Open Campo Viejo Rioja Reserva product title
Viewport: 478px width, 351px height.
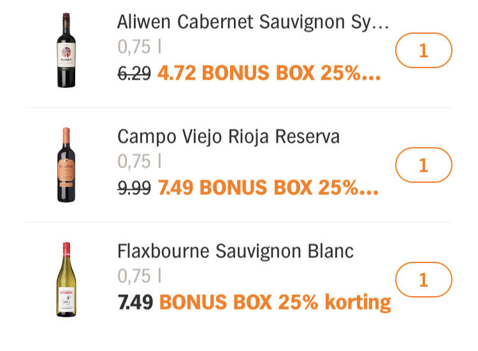[229, 136]
